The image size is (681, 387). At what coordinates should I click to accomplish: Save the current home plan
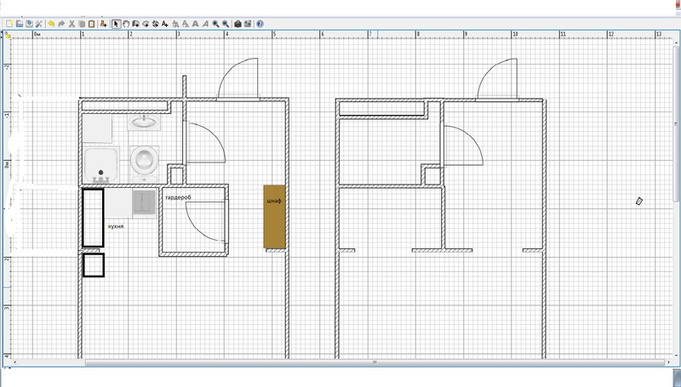pyautogui.click(x=29, y=24)
